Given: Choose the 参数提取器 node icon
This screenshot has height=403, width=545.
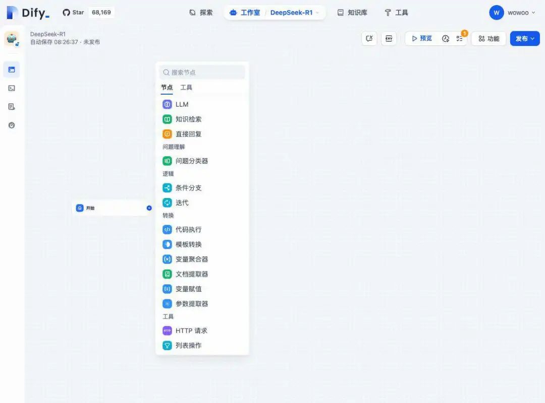Looking at the screenshot, I should [167, 304].
